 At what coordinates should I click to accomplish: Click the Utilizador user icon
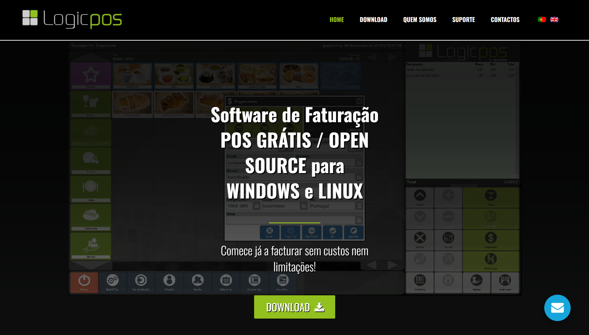pos(169,282)
